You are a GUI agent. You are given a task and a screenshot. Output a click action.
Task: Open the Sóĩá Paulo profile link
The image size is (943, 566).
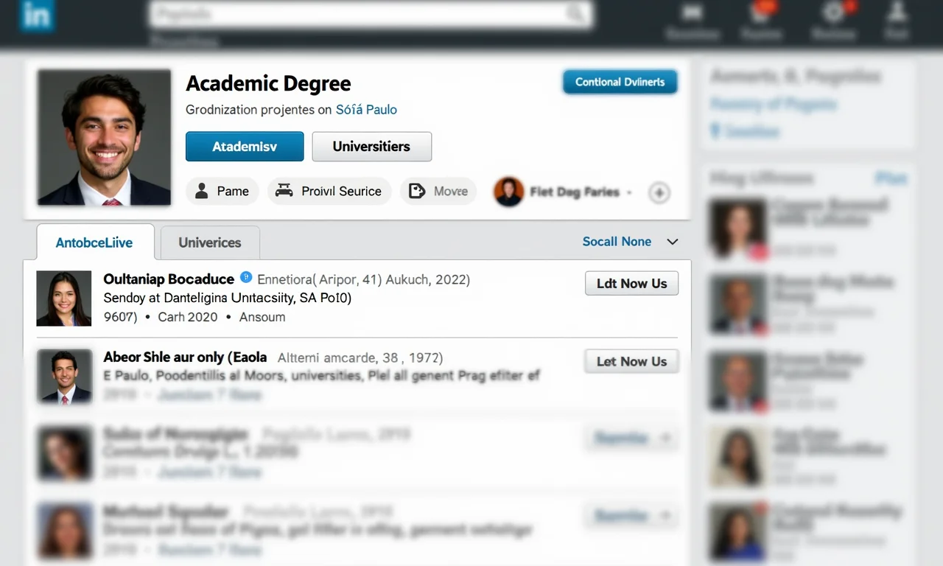click(x=366, y=109)
